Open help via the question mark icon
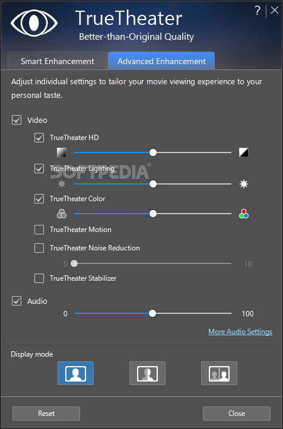This screenshot has height=429, width=283. point(257,11)
